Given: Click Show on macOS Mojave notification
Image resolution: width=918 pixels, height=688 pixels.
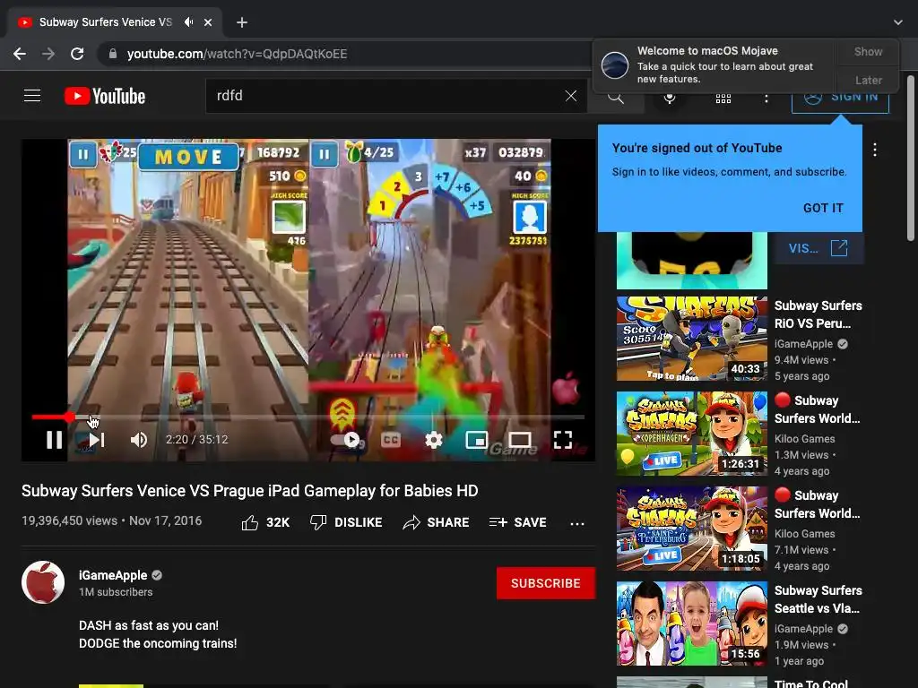Looking at the screenshot, I should coord(868,51).
